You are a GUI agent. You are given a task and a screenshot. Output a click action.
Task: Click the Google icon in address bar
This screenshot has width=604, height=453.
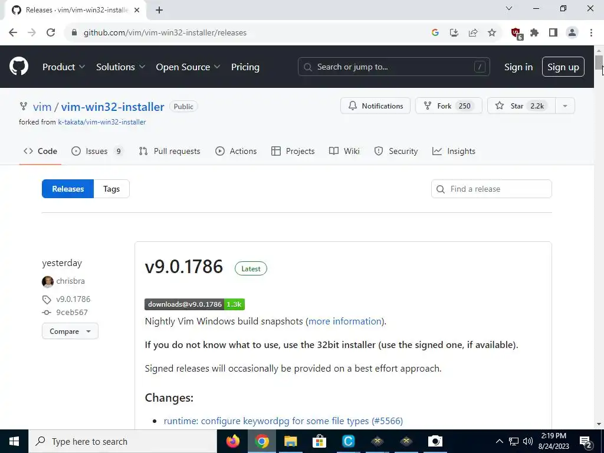[x=435, y=33]
